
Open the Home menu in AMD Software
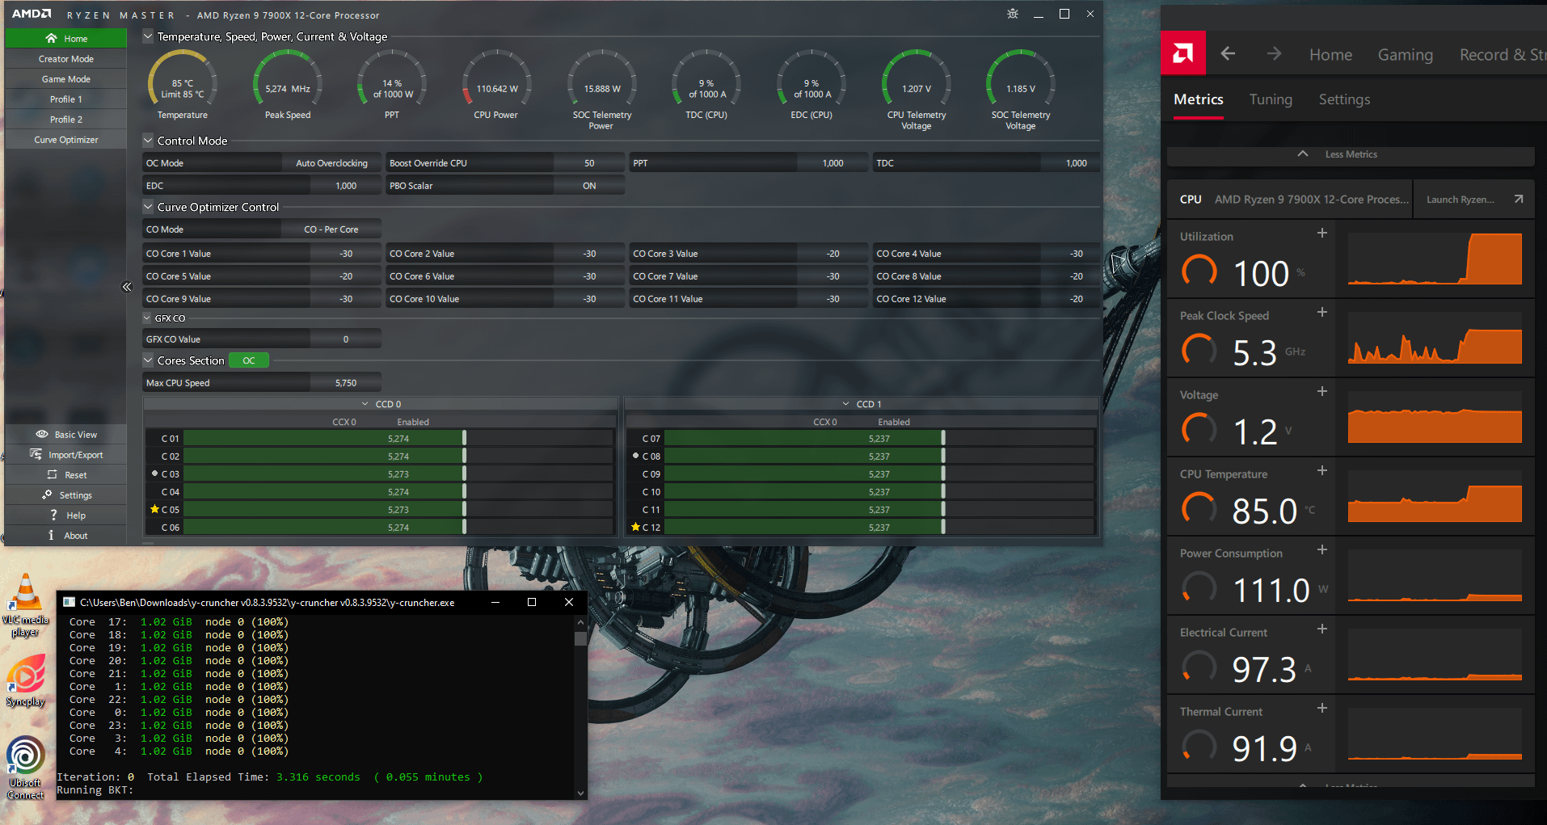(1330, 54)
